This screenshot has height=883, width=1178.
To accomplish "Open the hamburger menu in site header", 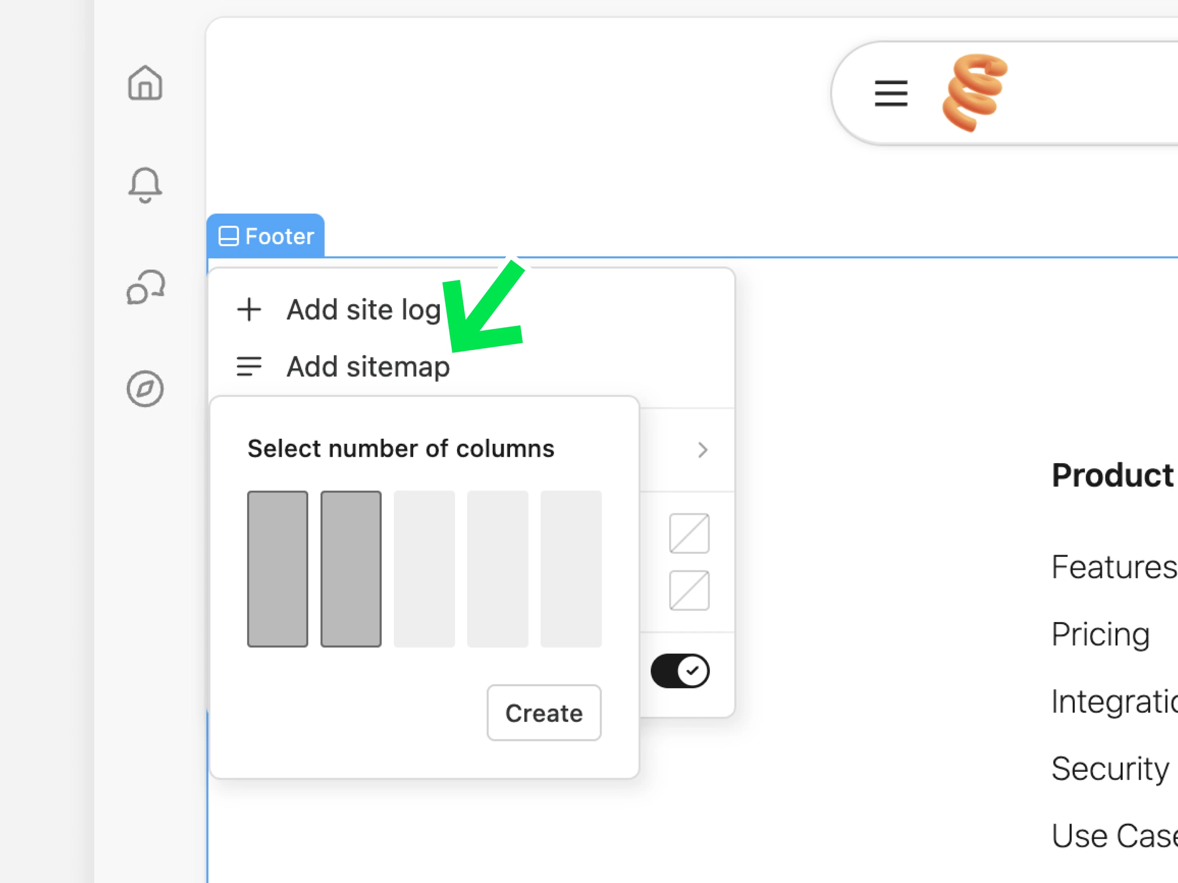I will pyautogui.click(x=891, y=93).
